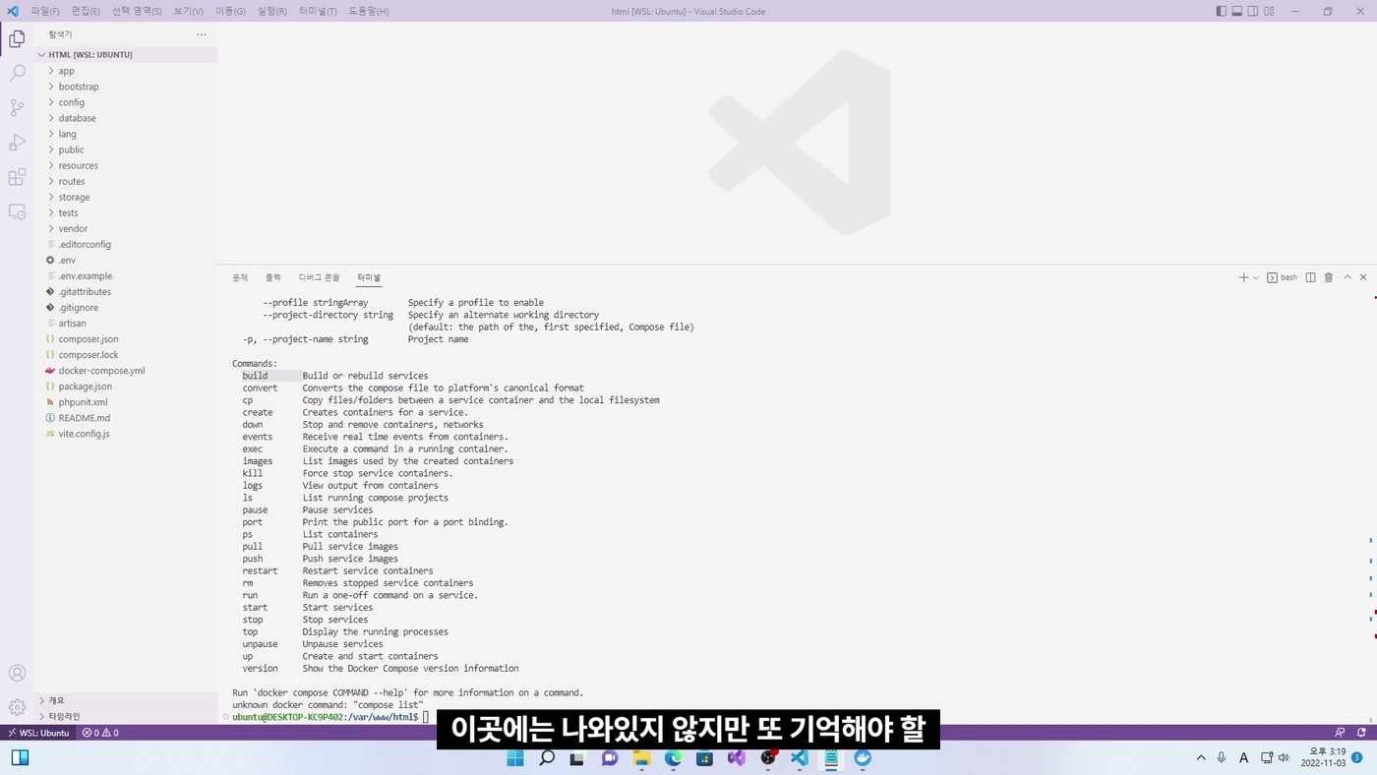Open the Run and Debug view
The image size is (1377, 775).
17,143
